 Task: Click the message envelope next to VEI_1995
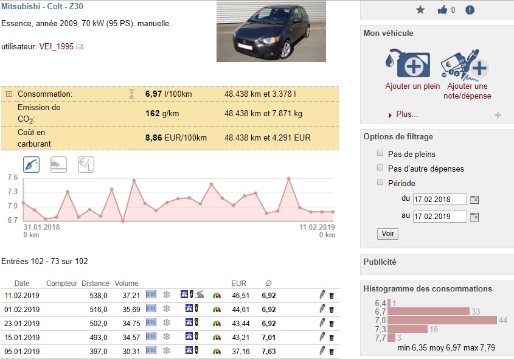pyautogui.click(x=80, y=47)
